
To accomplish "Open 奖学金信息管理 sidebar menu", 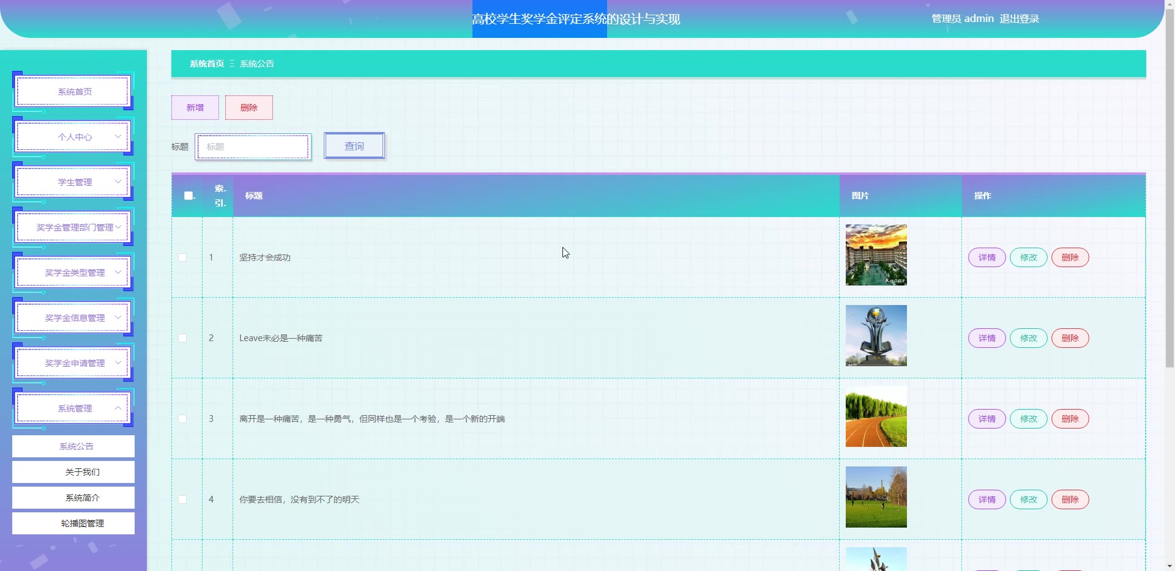I will tap(73, 318).
